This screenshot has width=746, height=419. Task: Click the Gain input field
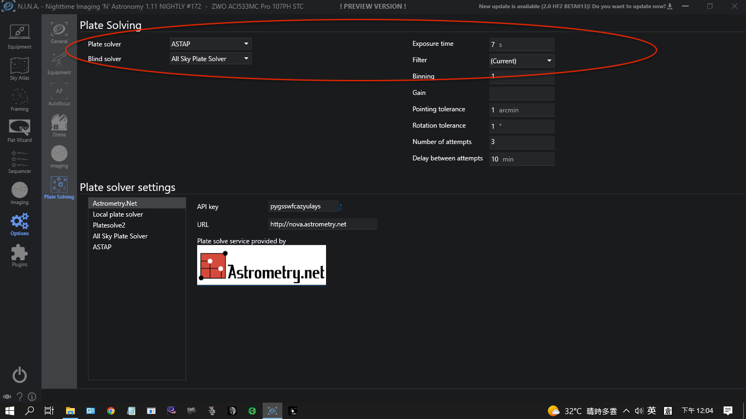[522, 93]
